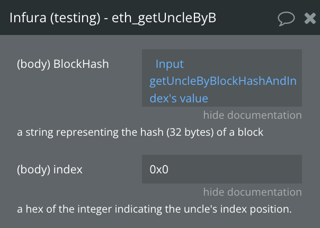Hide documentation for index parameter

point(252,192)
